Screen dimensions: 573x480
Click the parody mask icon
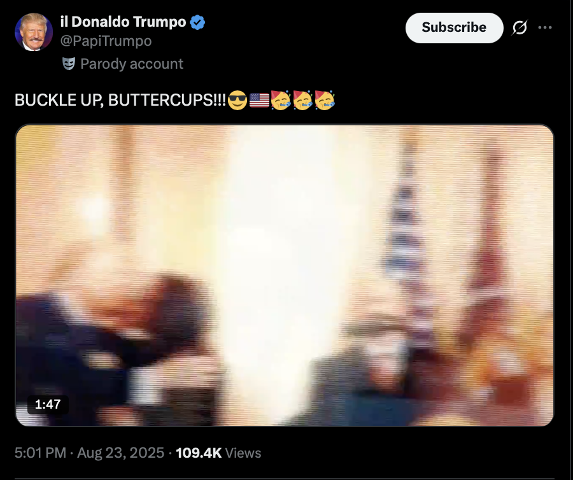68,64
